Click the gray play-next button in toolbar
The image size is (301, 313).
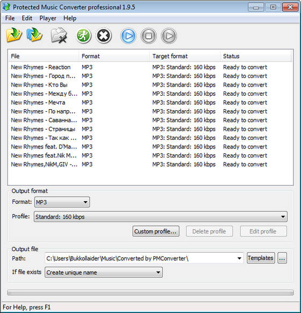pos(169,36)
